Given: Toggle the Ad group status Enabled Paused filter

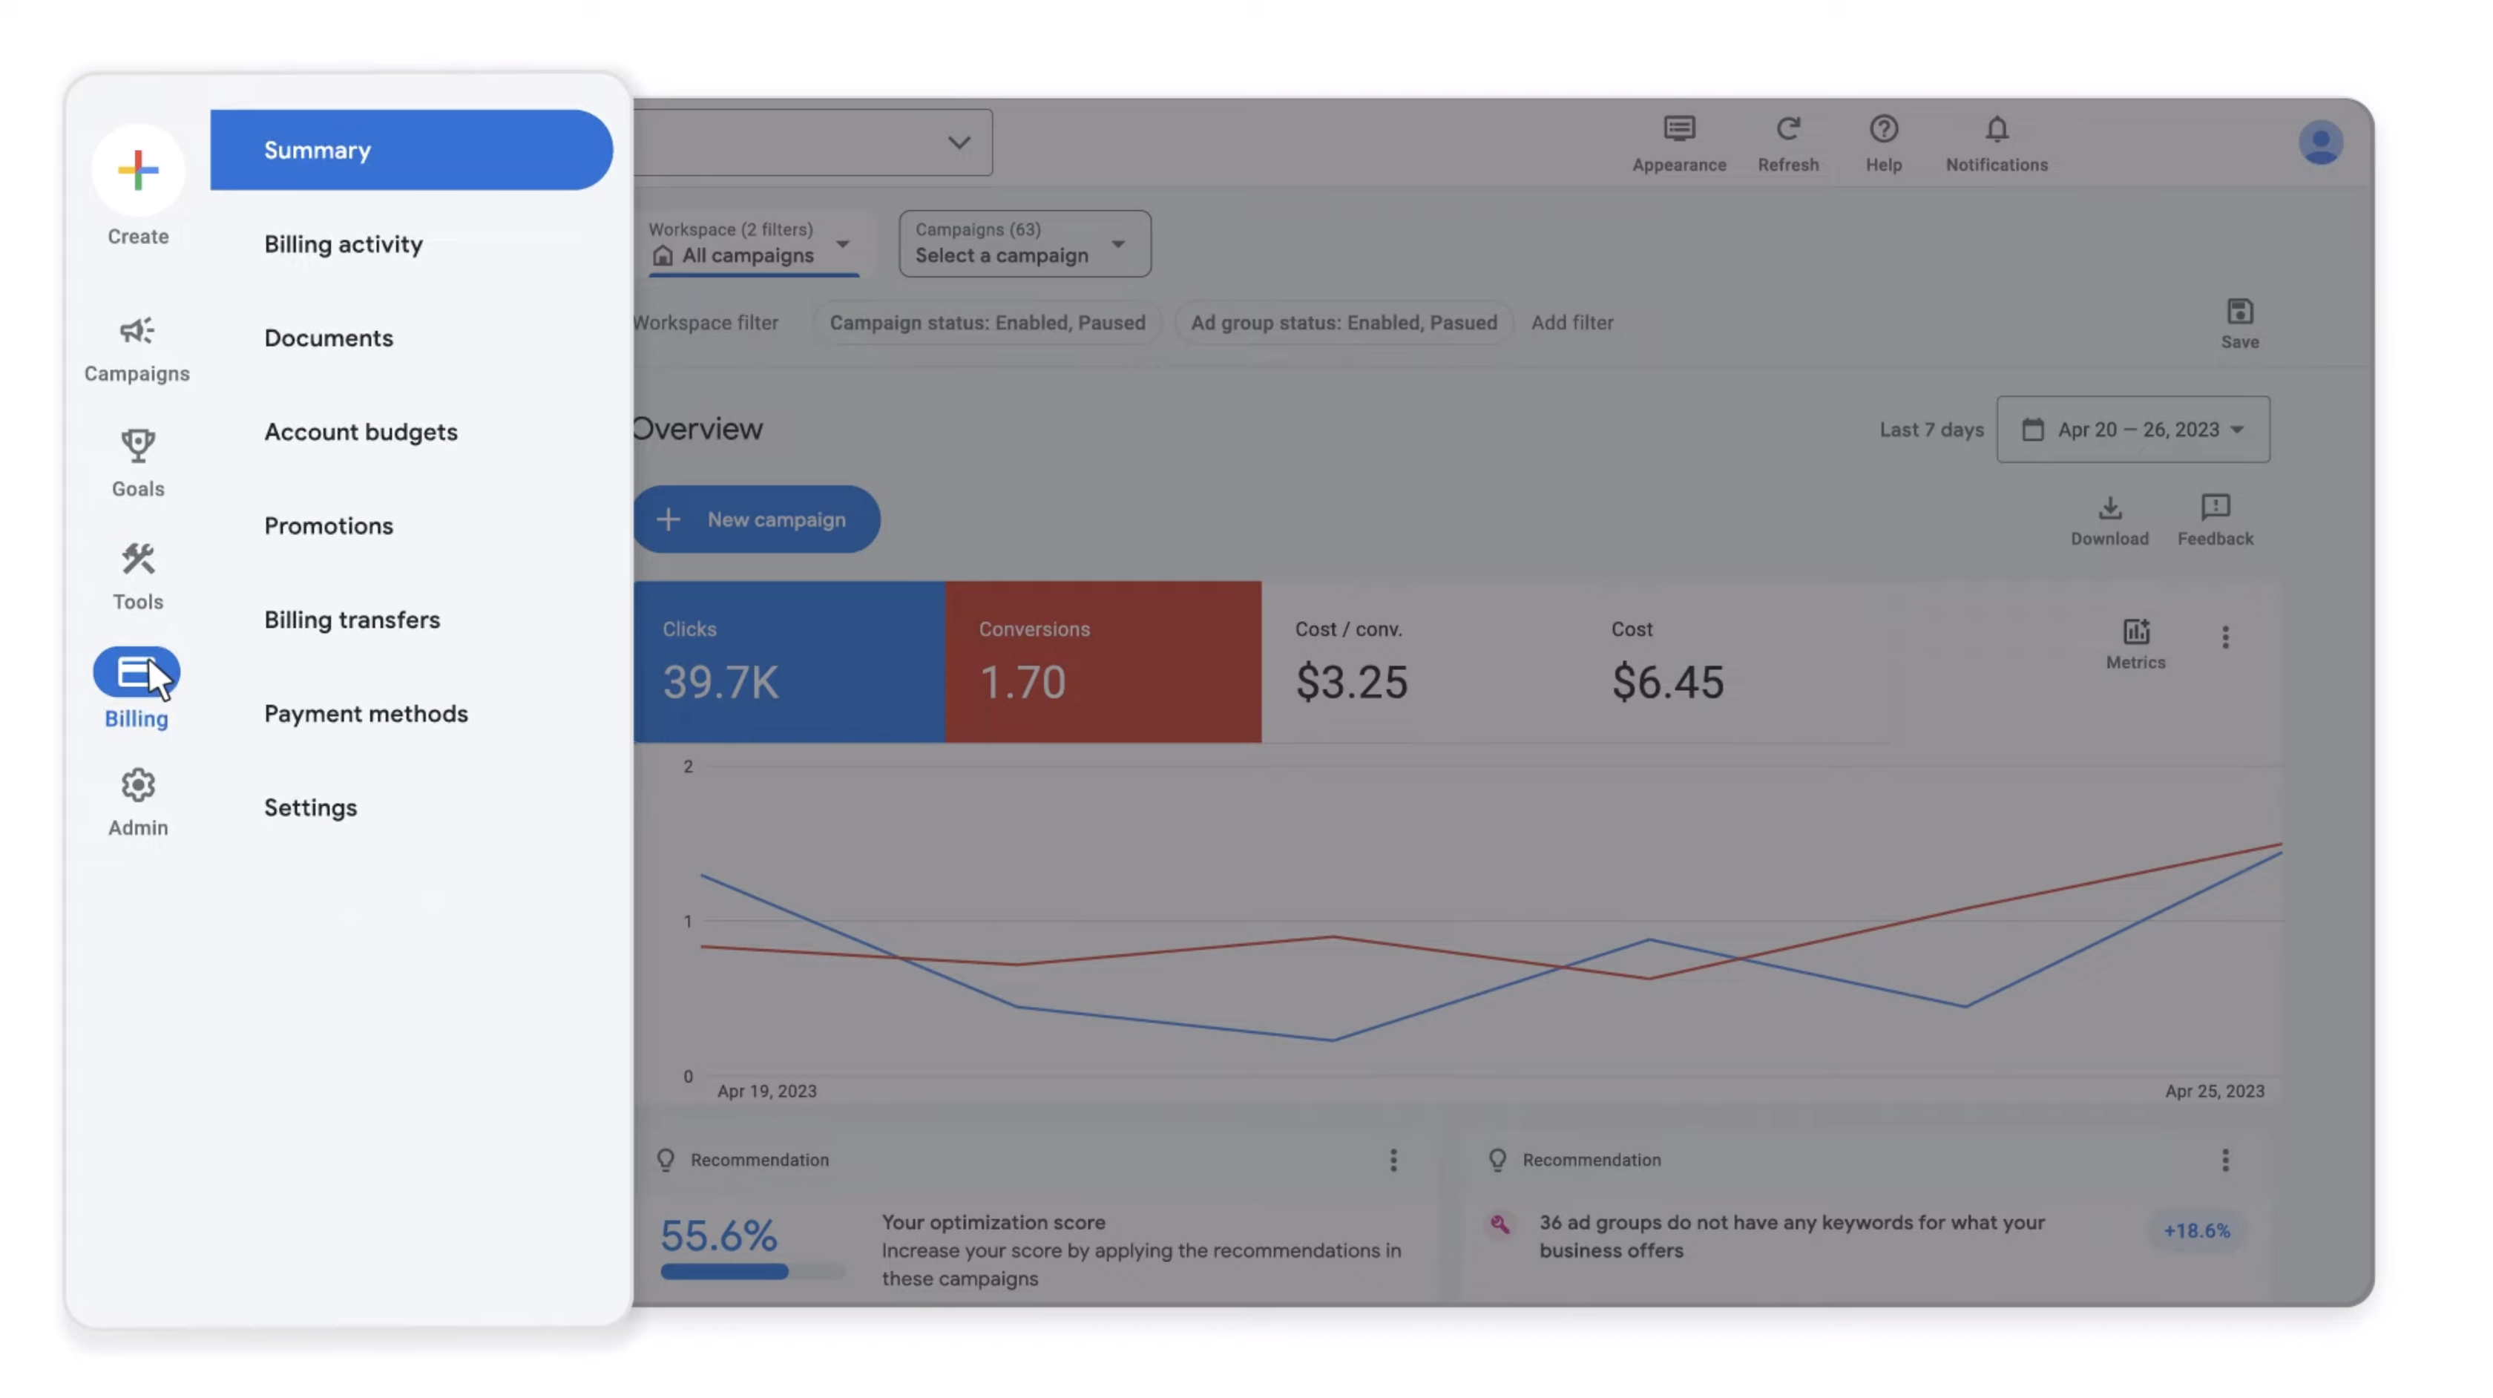Looking at the screenshot, I should (x=1342, y=322).
